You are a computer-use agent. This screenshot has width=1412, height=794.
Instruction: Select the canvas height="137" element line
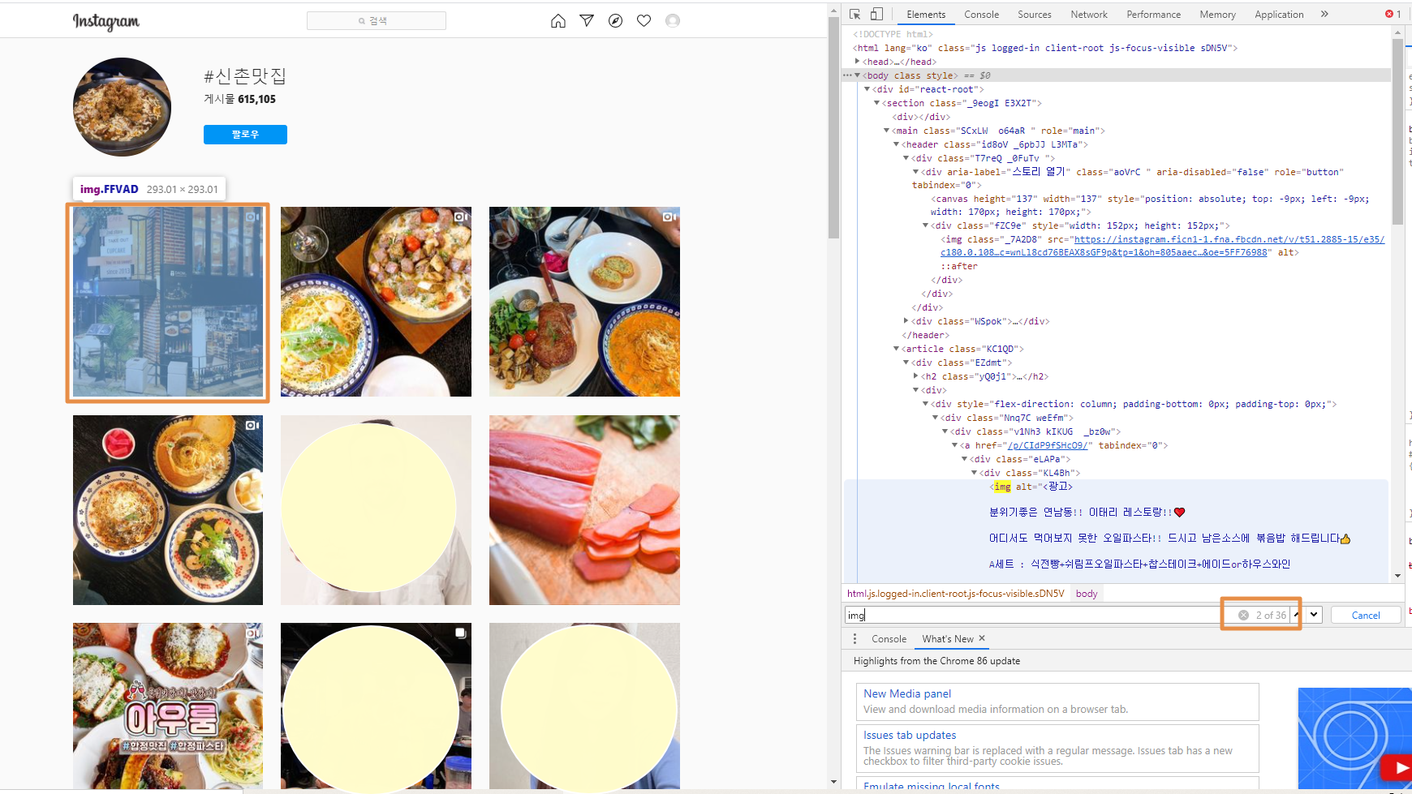(x=1149, y=205)
